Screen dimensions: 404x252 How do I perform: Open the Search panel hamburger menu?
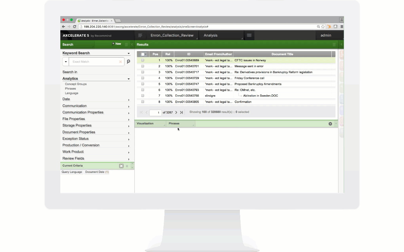pyautogui.click(x=126, y=44)
